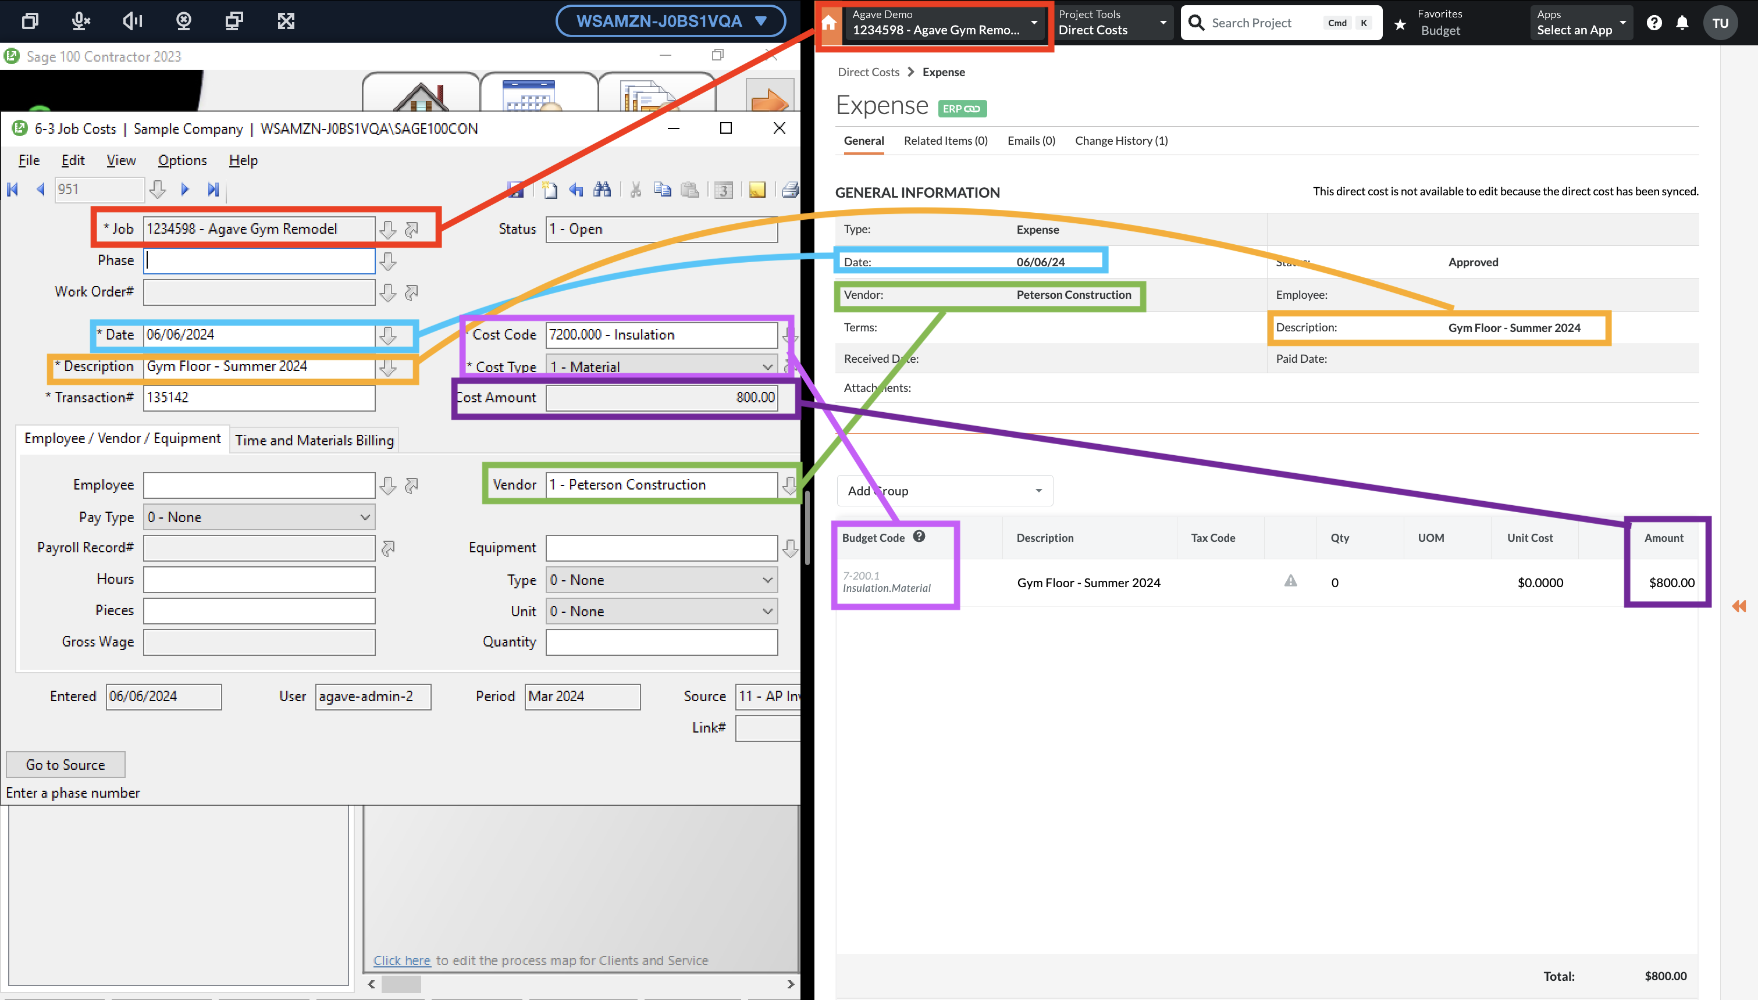1758x1000 pixels.
Task: Click the previous record navigation arrow
Action: pyautogui.click(x=38, y=190)
